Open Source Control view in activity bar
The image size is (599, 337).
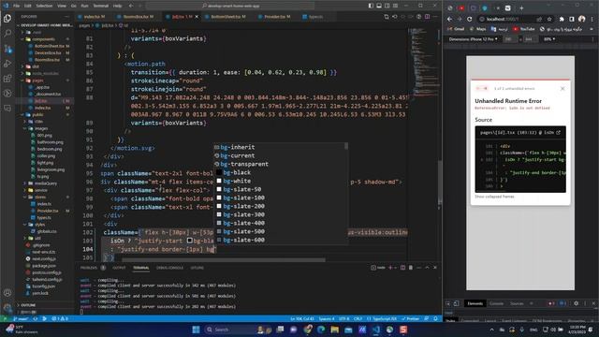[7, 49]
